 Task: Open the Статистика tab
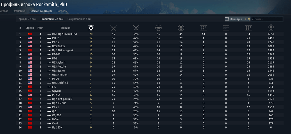[19, 11]
